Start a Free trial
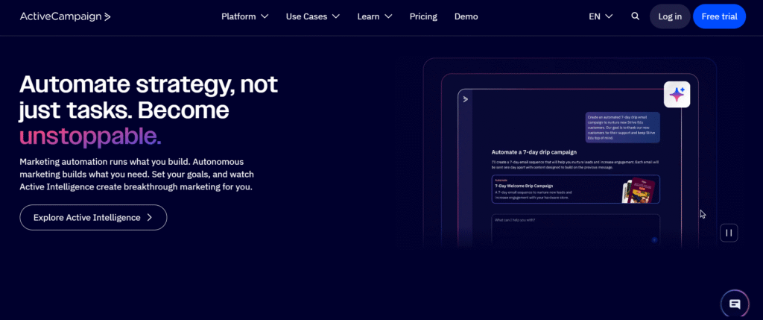Screen dimensions: 763x320 click(718, 16)
